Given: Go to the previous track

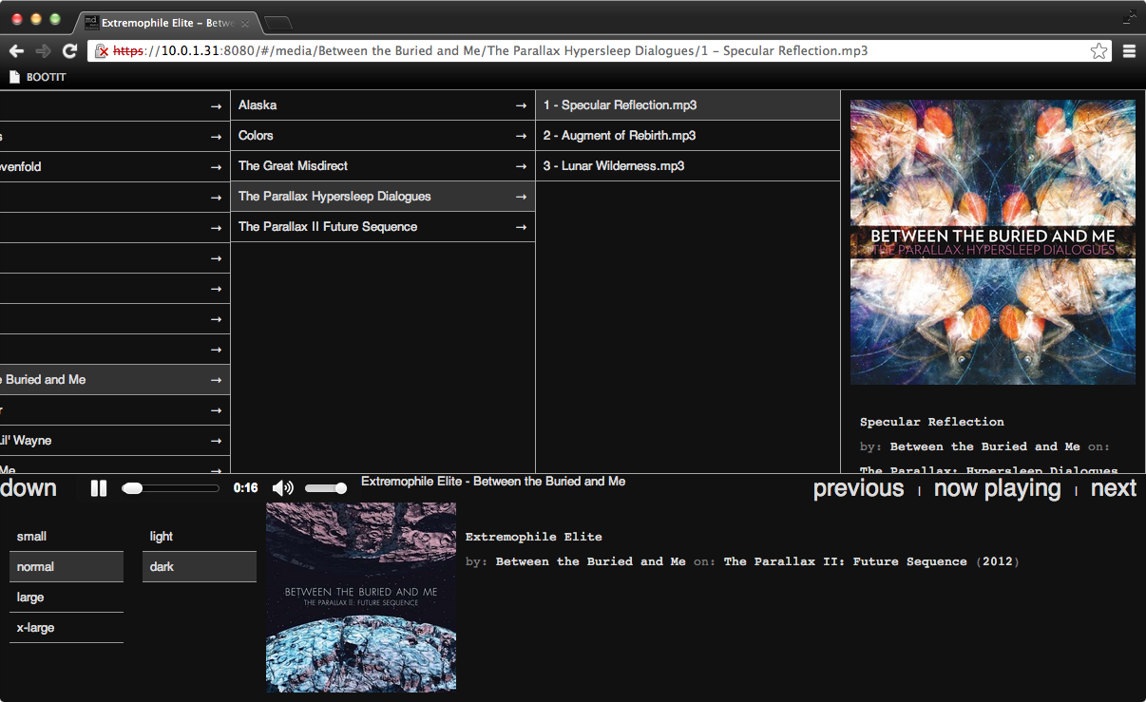Looking at the screenshot, I should [x=858, y=488].
